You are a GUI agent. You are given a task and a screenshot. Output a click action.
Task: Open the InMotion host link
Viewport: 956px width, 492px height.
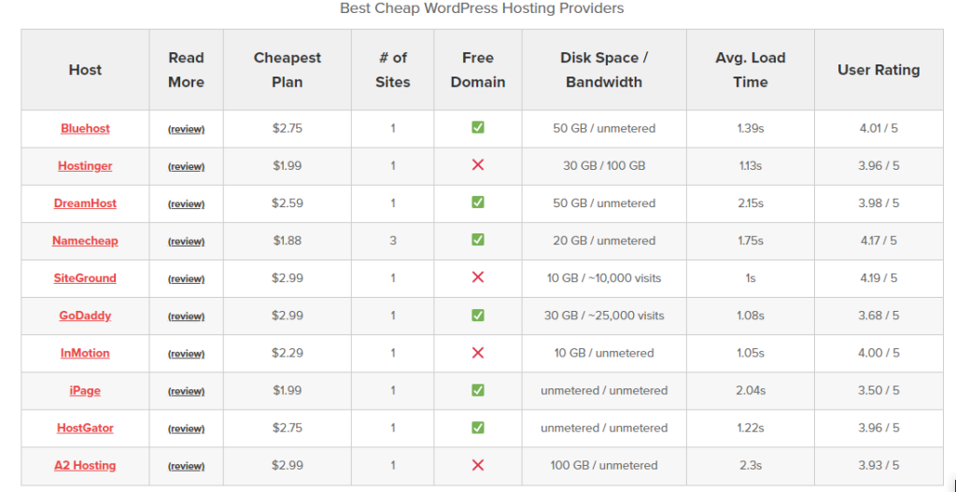coord(85,353)
